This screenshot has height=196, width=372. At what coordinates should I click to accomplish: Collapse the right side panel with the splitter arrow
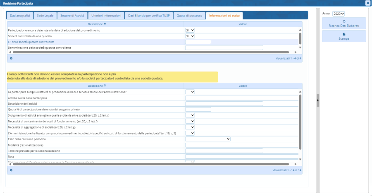[318, 100]
